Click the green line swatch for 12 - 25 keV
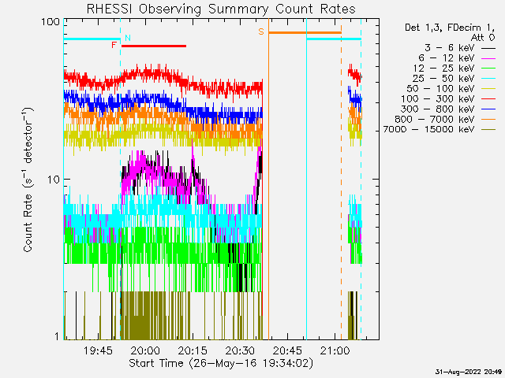505x378 pixels. tap(488, 69)
